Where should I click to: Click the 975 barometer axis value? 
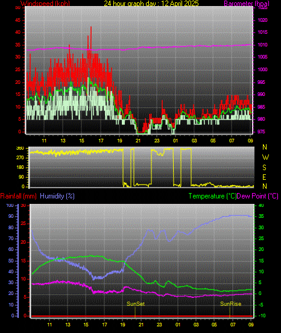(x=261, y=132)
